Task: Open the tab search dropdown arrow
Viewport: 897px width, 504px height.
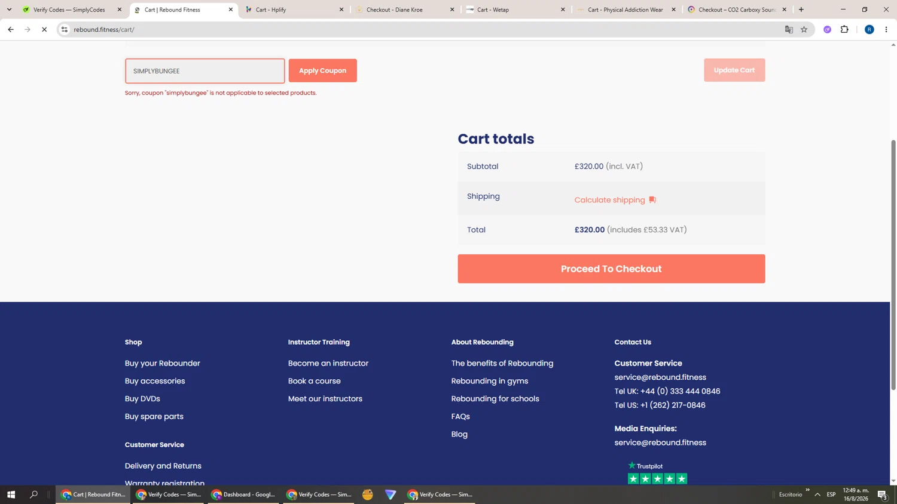Action: point(9,10)
